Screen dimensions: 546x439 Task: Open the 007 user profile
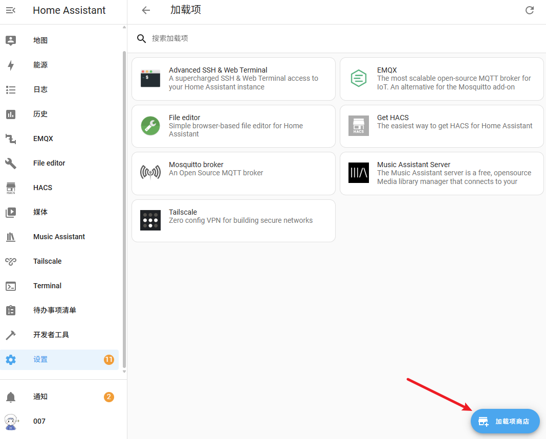(39, 421)
